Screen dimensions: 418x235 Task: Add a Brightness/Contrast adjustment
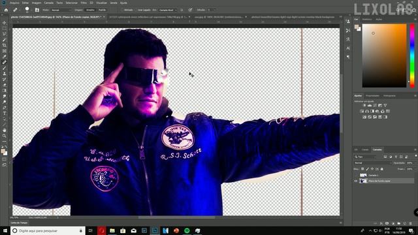click(364, 106)
